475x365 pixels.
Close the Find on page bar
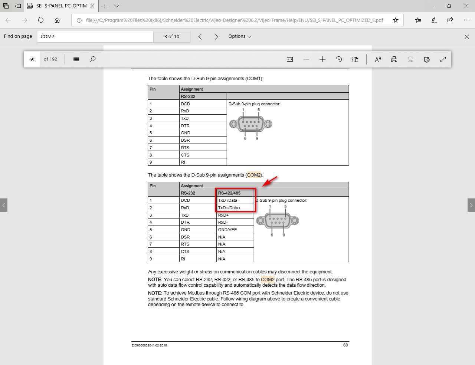click(x=467, y=36)
